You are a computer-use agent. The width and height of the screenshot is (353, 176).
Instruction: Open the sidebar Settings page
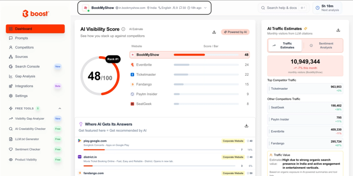[x=21, y=96]
